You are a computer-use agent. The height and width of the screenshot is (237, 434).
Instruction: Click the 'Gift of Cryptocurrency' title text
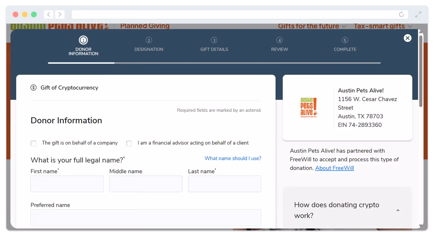(69, 88)
